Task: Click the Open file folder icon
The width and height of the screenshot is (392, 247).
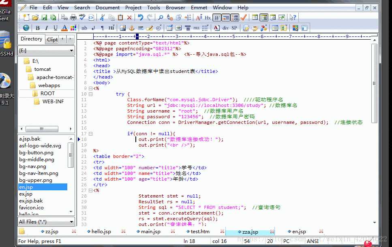Action: tap(35, 17)
